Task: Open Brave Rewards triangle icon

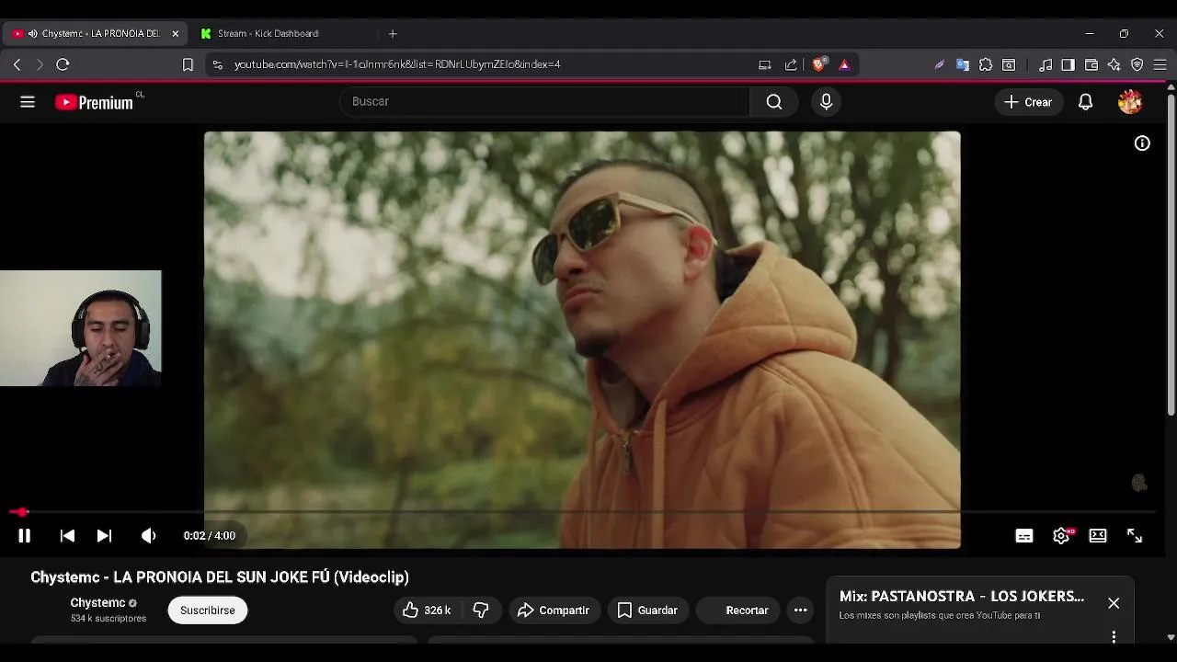Action: (844, 64)
